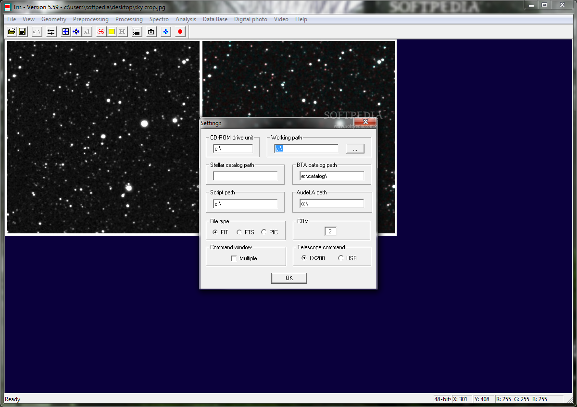Open the Data Base menu
The width and height of the screenshot is (577, 407).
click(215, 19)
